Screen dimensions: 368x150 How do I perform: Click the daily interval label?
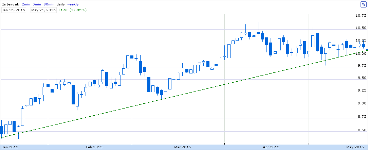(61, 4)
